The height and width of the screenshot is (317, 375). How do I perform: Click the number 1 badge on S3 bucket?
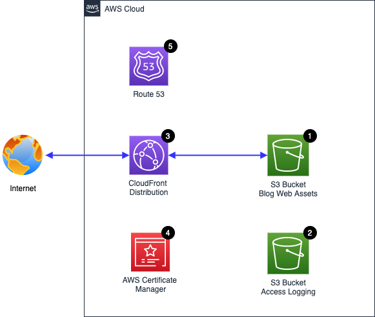tap(310, 136)
